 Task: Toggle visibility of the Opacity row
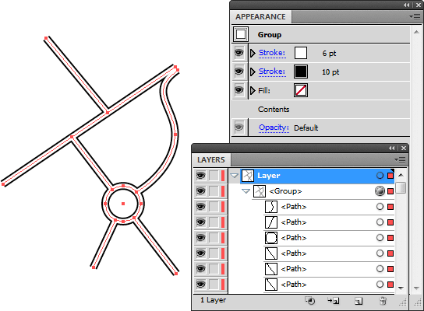[239, 127]
